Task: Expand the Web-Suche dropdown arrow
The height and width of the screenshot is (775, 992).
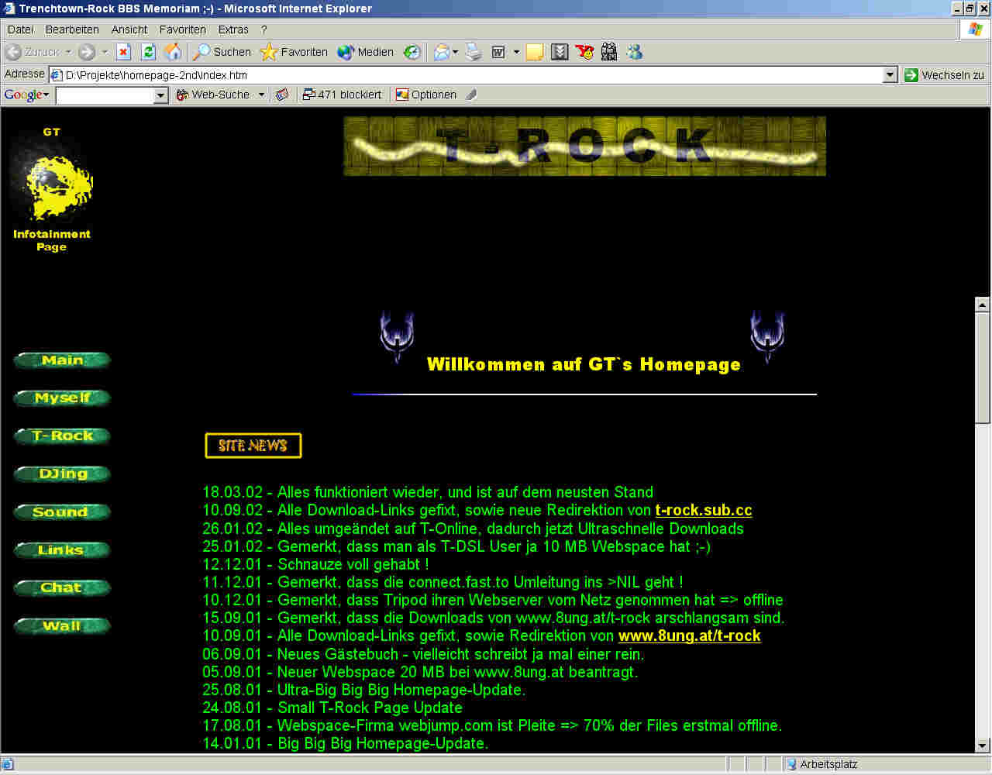Action: pyautogui.click(x=261, y=95)
